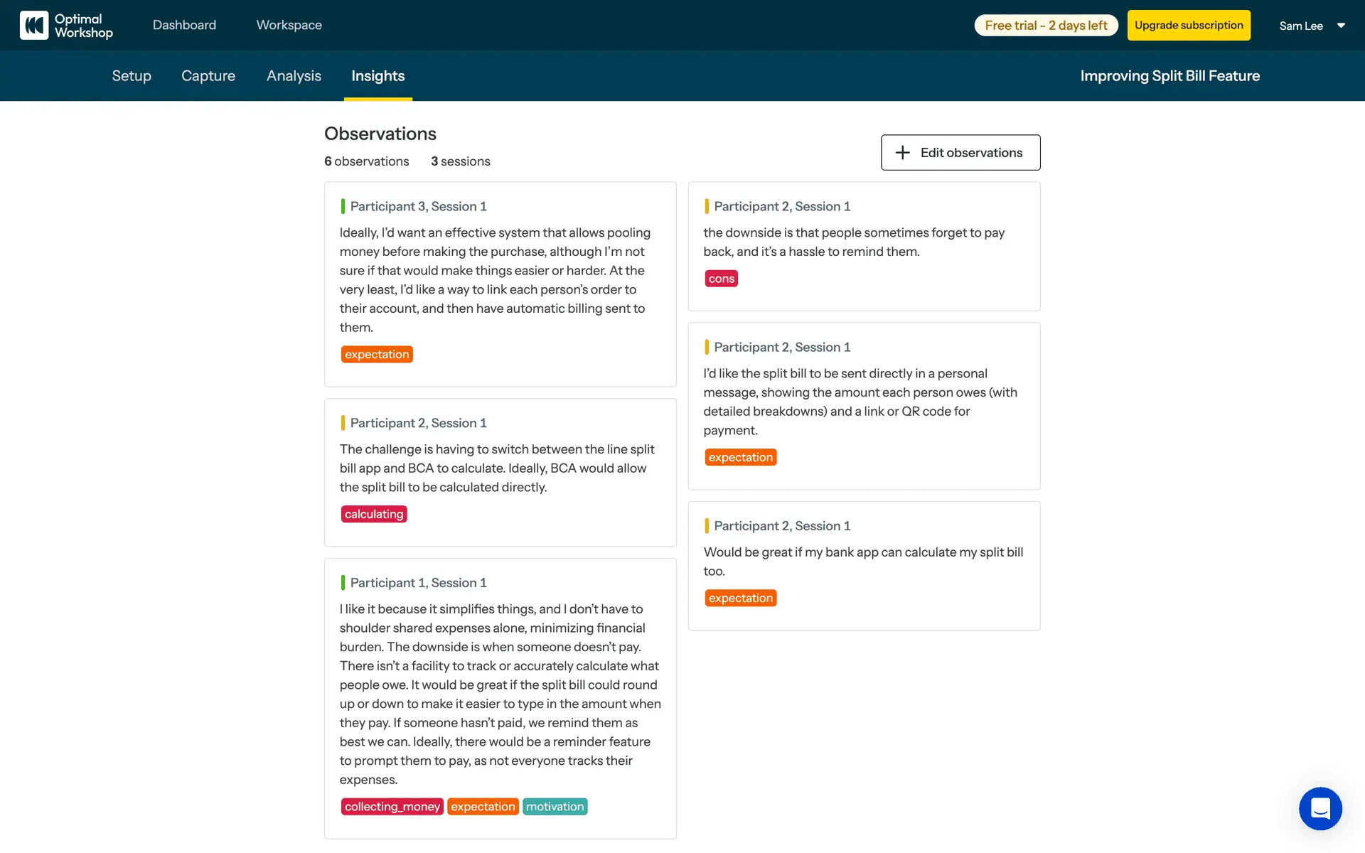This screenshot has height=853, width=1365.
Task: Open Workspace from the top navigation
Action: (289, 25)
